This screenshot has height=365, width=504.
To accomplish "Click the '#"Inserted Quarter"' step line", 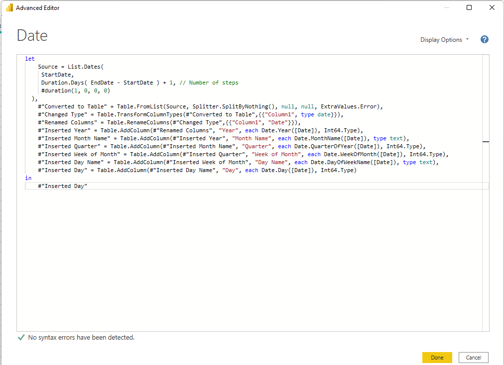I will (232, 146).
